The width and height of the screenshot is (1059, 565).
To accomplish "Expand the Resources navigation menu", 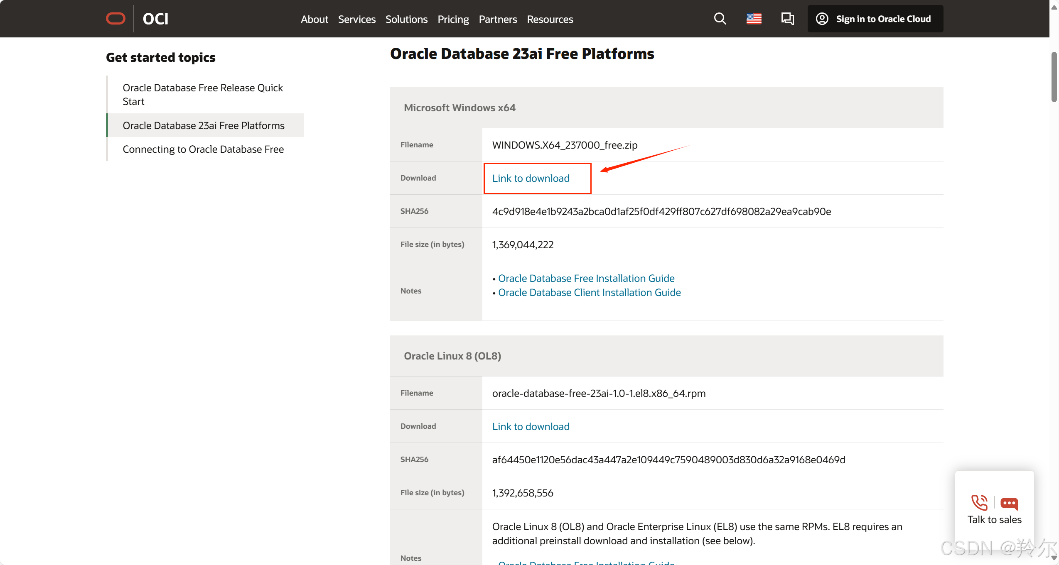I will pyautogui.click(x=550, y=19).
